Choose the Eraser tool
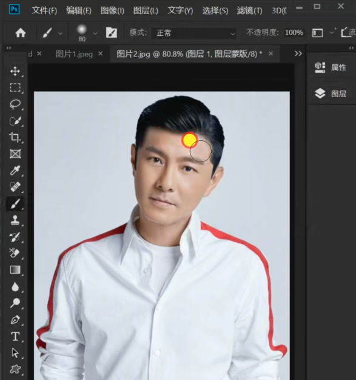Viewport: 356px width, 380px height. [x=15, y=253]
